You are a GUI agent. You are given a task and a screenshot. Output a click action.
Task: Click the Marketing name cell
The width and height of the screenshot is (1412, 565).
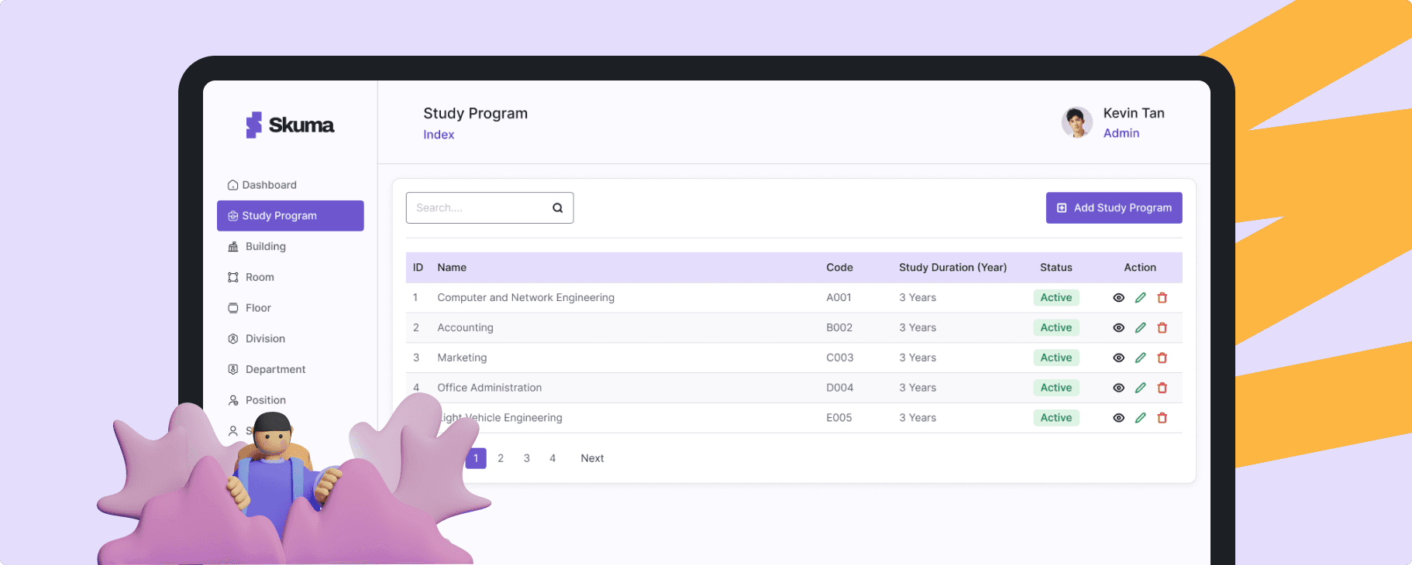pyautogui.click(x=462, y=358)
